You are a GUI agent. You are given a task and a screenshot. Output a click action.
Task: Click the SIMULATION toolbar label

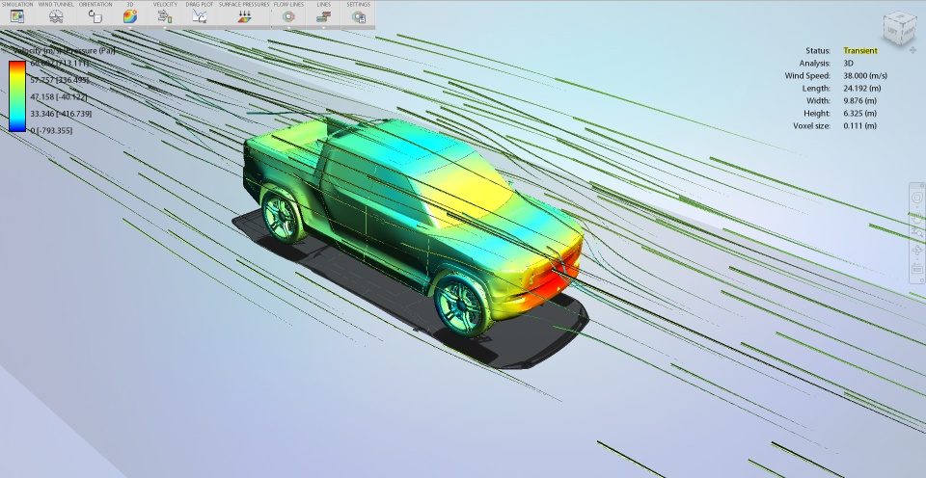coord(17,4)
